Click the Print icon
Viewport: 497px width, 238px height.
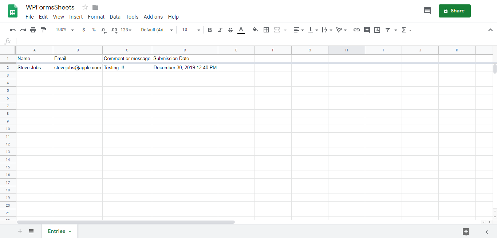coord(33,30)
